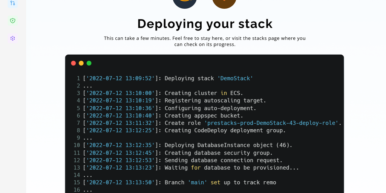The width and height of the screenshot is (386, 193).
Task: Click the 'This can take a few minutes' description
Action: [x=205, y=41]
